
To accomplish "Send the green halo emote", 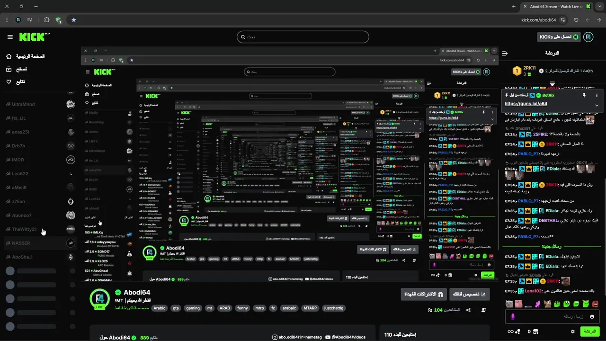I will (x=586, y=304).
